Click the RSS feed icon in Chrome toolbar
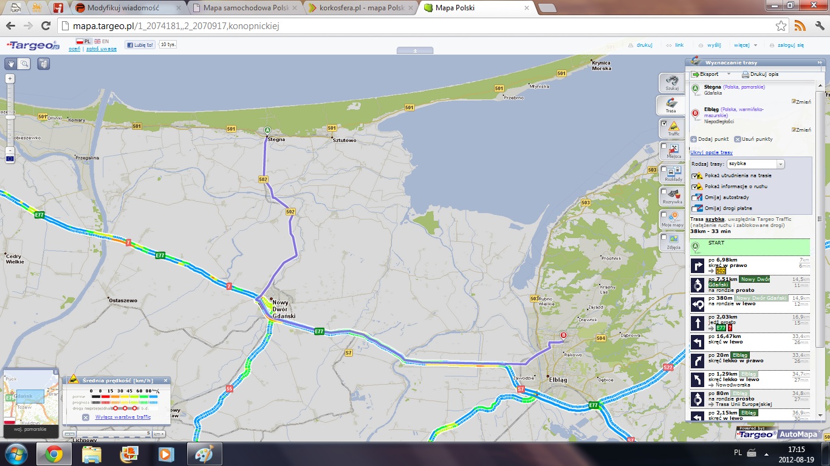Image resolution: width=830 pixels, height=466 pixels. (x=800, y=26)
